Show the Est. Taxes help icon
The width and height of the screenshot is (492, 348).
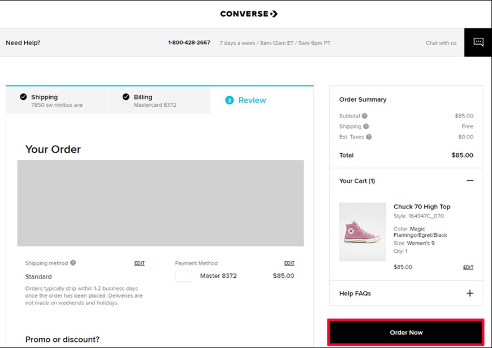[369, 137]
